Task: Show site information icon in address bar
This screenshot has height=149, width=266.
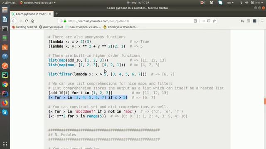Action: point(61,21)
